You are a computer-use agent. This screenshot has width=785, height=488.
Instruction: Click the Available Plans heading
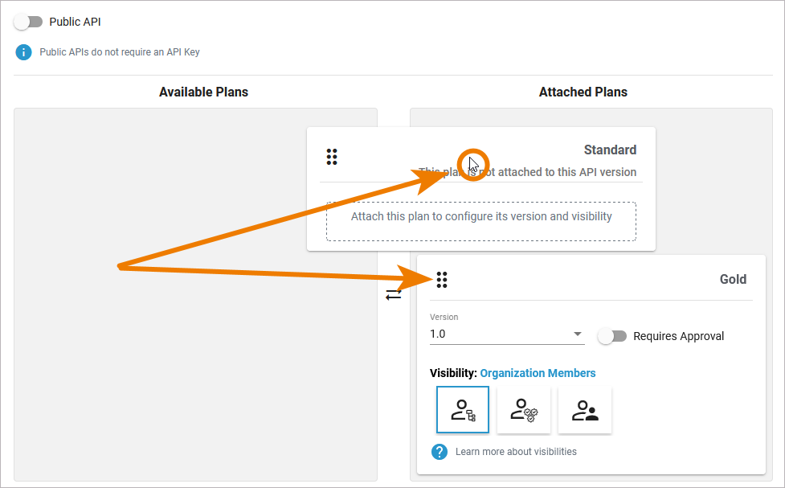203,92
